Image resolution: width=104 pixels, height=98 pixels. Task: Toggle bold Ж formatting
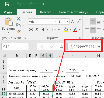coord(31,30)
